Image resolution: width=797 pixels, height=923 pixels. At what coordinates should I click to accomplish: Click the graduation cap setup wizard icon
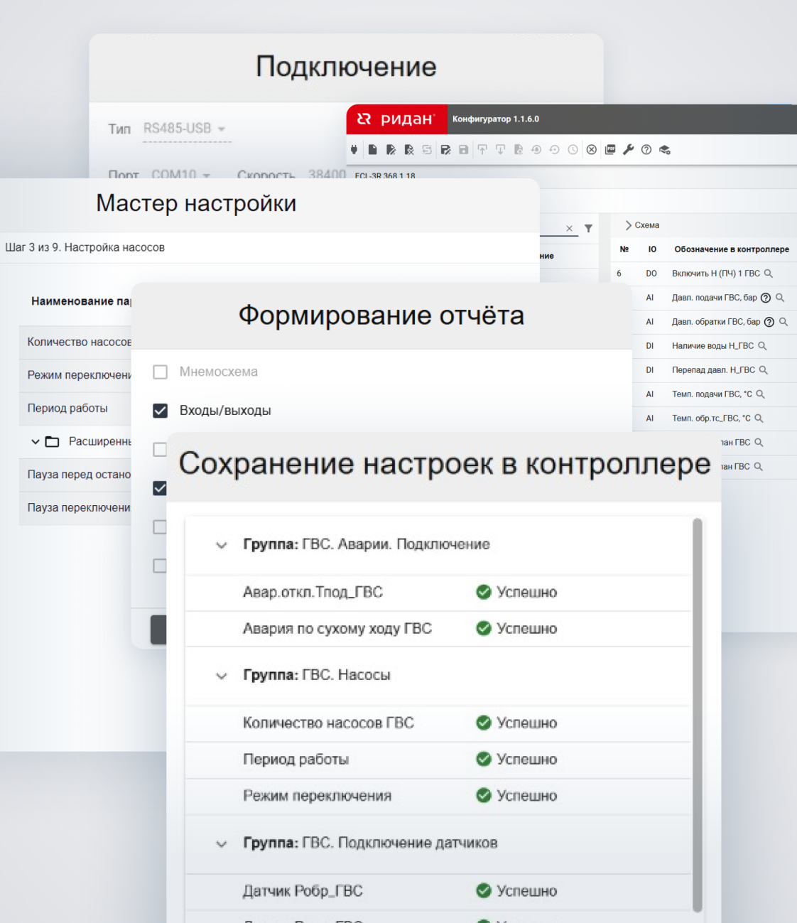665,150
